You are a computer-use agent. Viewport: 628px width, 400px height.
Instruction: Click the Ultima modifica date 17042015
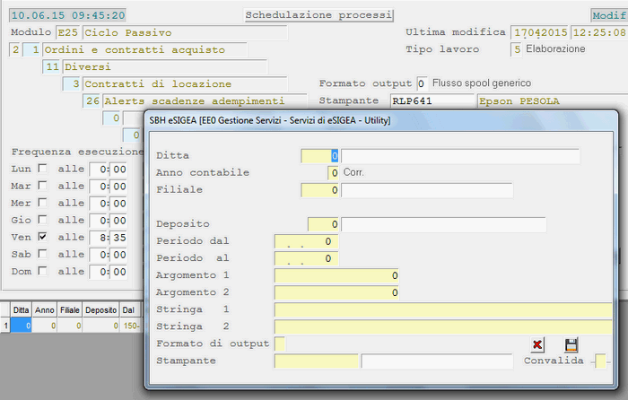click(540, 33)
